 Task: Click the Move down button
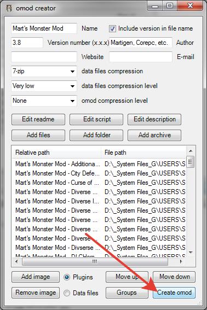174,277
